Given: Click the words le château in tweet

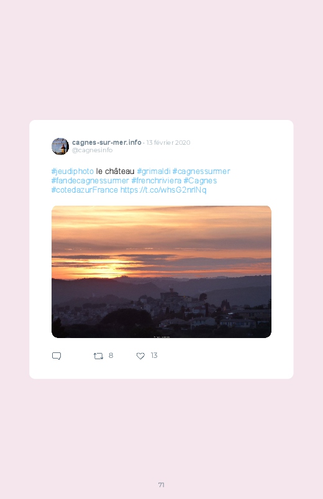Looking at the screenshot, I should click(115, 172).
